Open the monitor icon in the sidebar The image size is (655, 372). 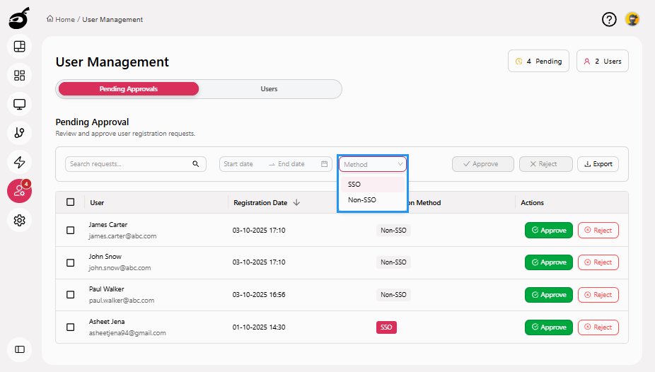(x=20, y=104)
